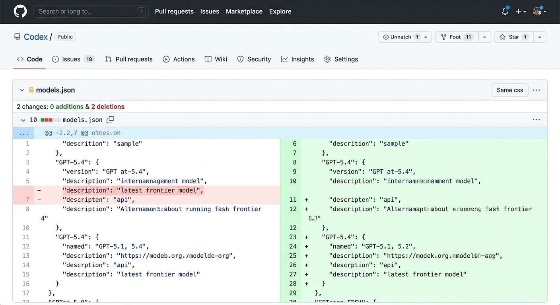Viewport: 560px width, 305px height.
Task: Expand hidden lines with the ... hunk button
Action: pyautogui.click(x=23, y=133)
